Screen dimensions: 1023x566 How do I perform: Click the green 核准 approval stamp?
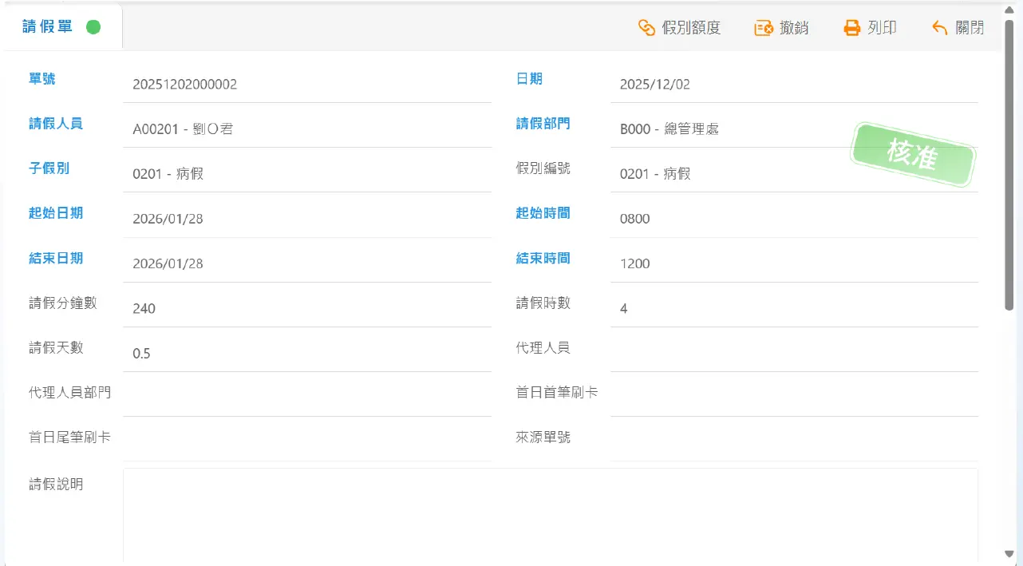pyautogui.click(x=912, y=156)
